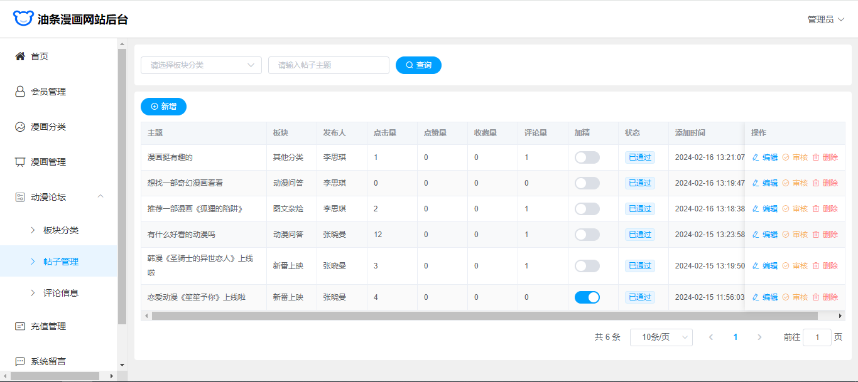Open the 10条/页 page size dropdown
Image resolution: width=858 pixels, height=382 pixels.
tap(661, 337)
